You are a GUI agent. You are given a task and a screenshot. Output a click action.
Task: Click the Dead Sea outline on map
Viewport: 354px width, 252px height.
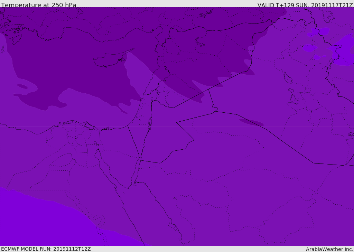[150, 123]
